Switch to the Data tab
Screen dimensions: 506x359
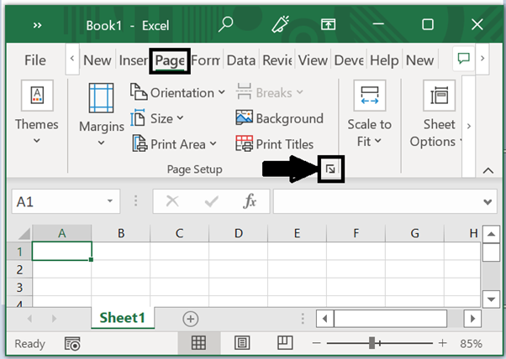click(x=240, y=60)
